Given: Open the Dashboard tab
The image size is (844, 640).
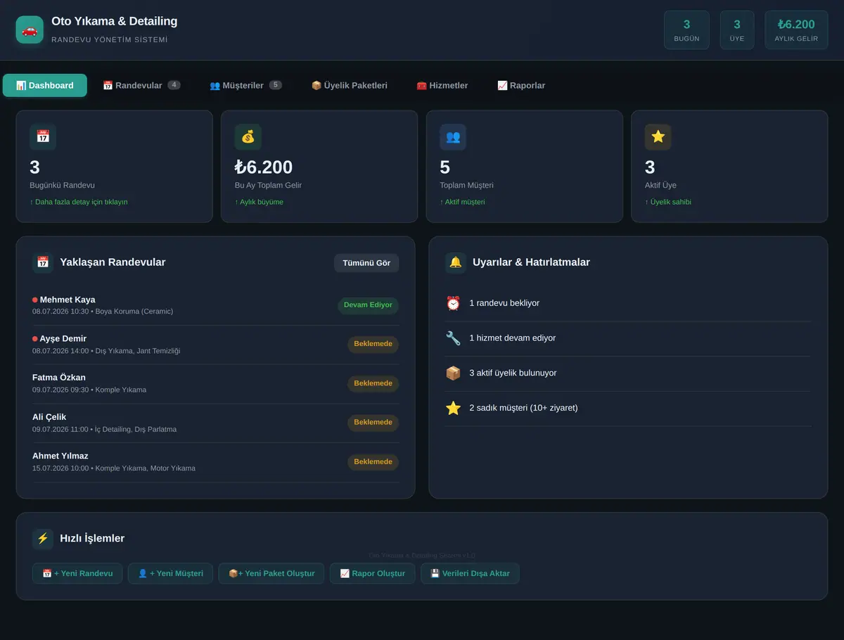Looking at the screenshot, I should point(45,85).
